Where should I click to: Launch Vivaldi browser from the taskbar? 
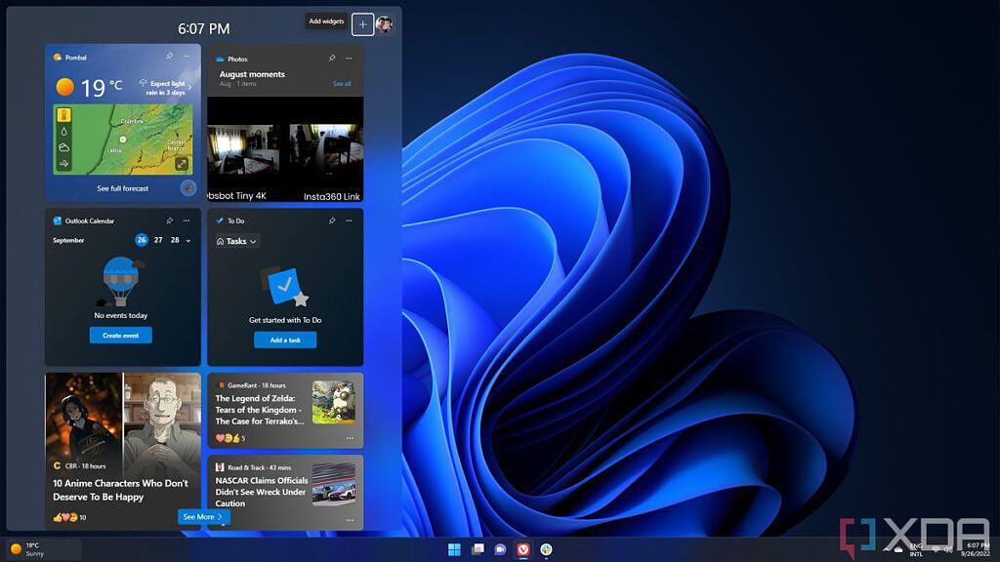click(x=524, y=548)
